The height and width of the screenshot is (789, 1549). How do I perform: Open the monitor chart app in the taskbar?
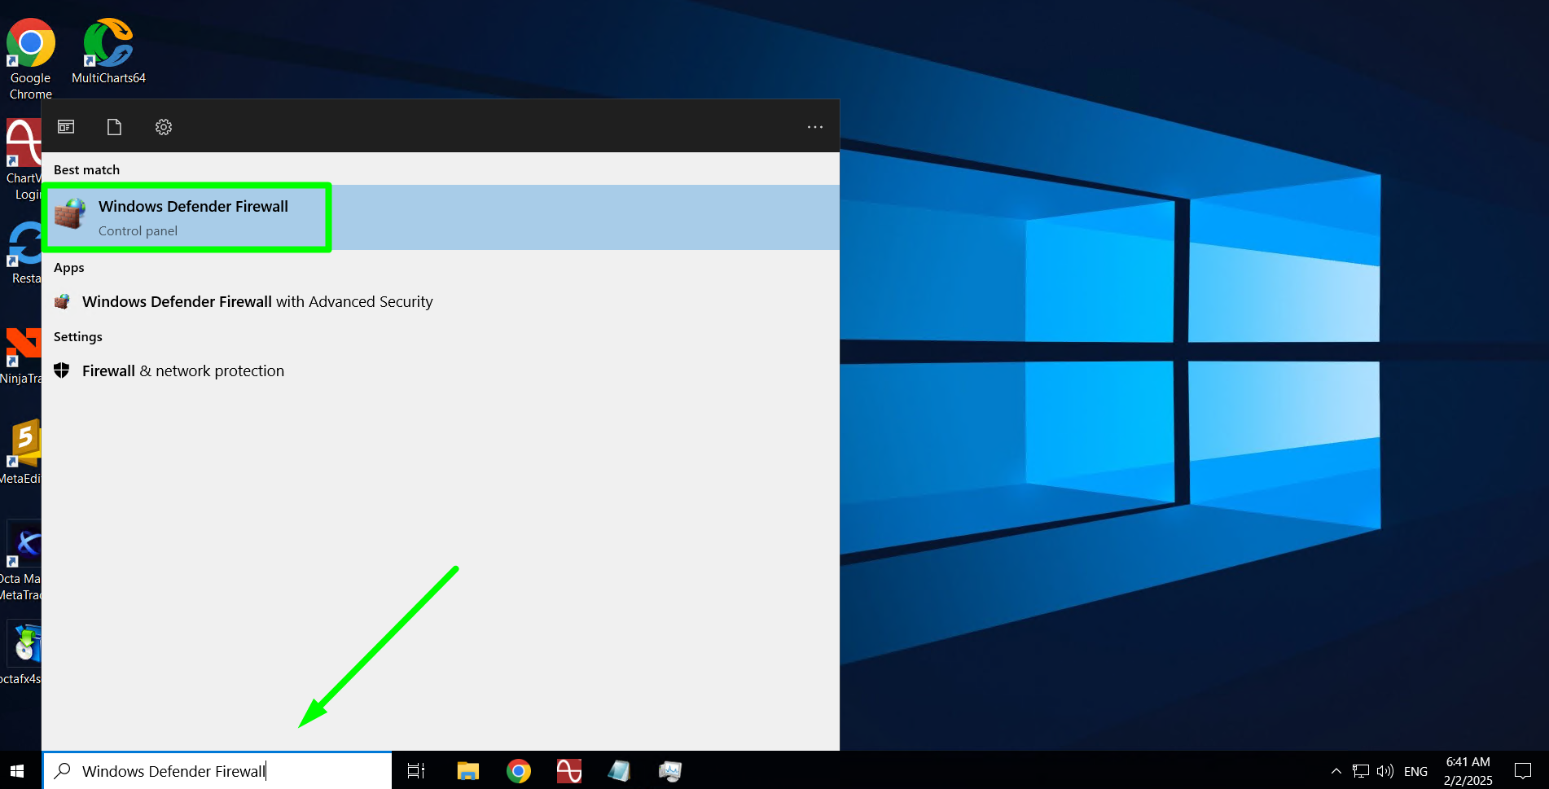[x=669, y=770]
